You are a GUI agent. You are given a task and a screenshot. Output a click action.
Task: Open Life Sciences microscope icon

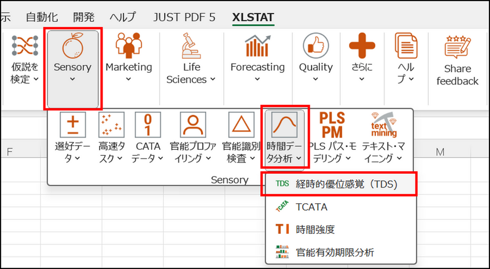[x=190, y=46]
